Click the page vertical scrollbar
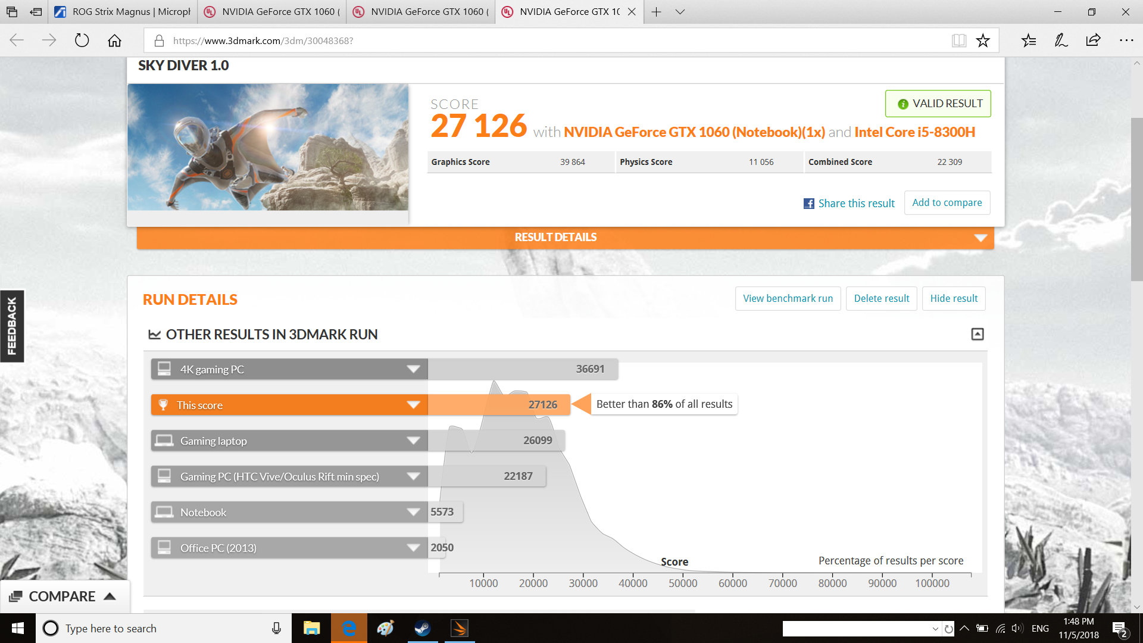This screenshot has width=1143, height=643. 1136,199
